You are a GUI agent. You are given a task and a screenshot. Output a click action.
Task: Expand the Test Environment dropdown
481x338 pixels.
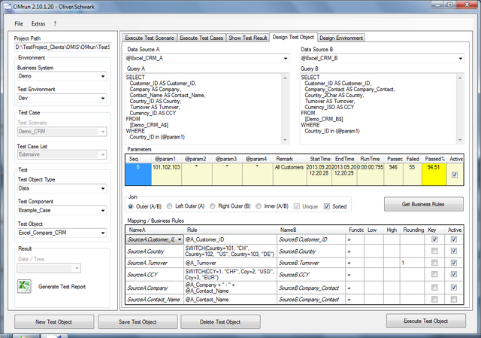click(x=103, y=99)
